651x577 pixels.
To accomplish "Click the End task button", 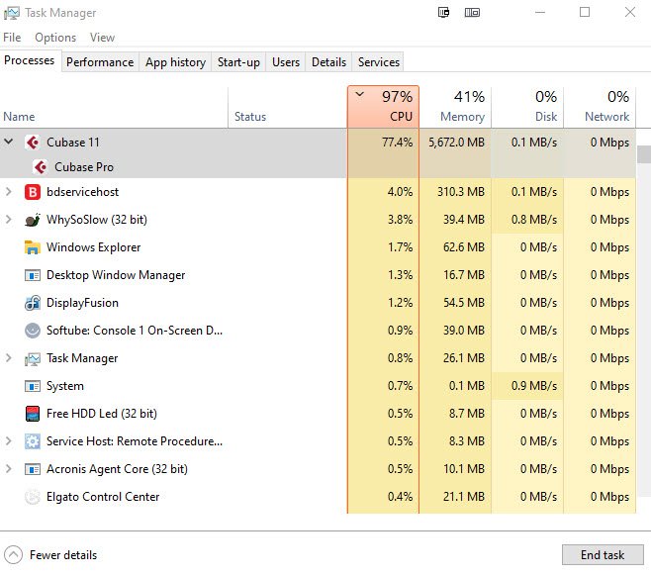I will tap(603, 555).
